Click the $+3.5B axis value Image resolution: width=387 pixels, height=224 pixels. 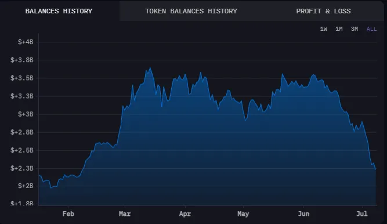click(21, 78)
